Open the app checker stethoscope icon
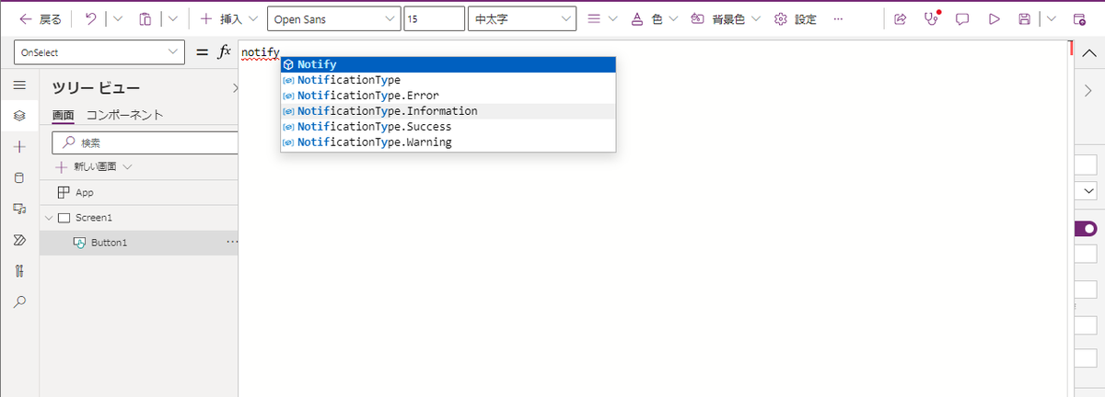The width and height of the screenshot is (1105, 397). (932, 18)
